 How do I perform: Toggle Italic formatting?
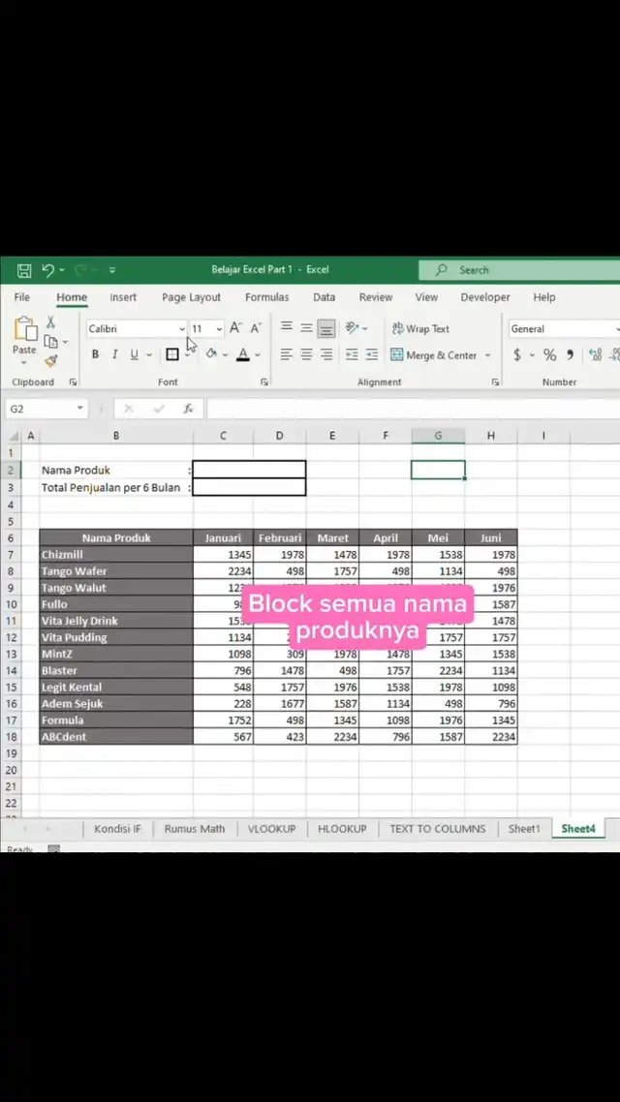(114, 354)
